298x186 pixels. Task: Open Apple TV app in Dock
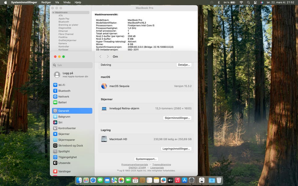coord(170,180)
